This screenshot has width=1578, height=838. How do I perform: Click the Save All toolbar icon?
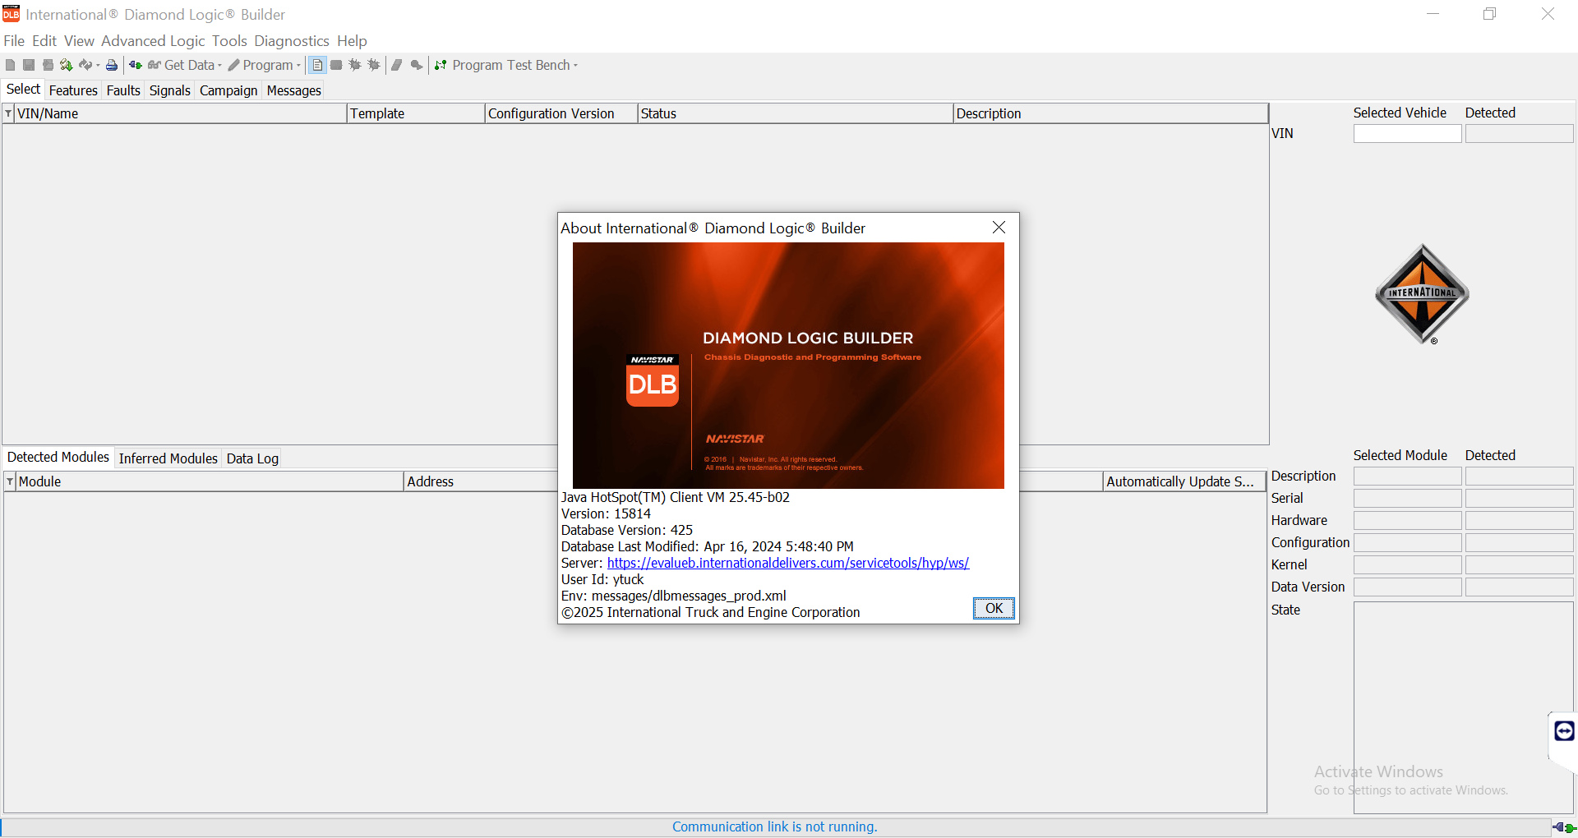point(48,65)
